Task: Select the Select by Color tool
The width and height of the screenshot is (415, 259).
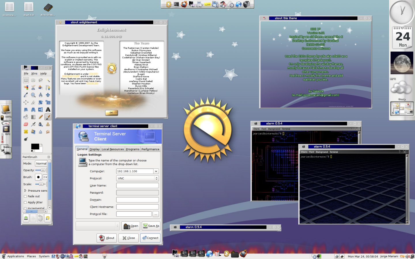Action: 26,87
